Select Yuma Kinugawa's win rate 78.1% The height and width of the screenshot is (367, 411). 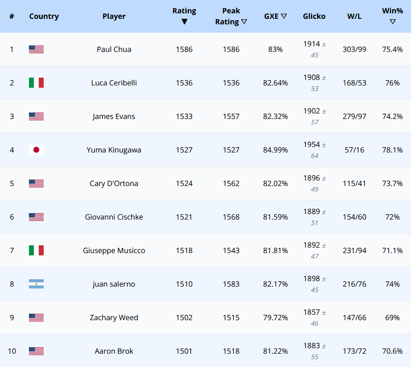click(392, 150)
